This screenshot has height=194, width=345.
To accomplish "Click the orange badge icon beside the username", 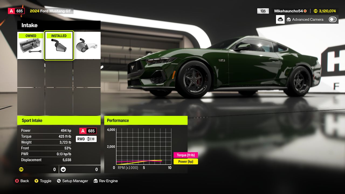I will click(305, 11).
